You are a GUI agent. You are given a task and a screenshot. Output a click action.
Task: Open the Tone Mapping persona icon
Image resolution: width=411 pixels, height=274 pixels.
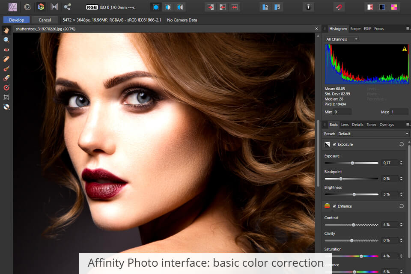point(54,7)
